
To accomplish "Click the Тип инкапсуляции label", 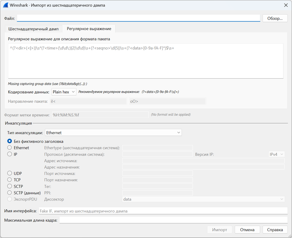I will pyautogui.click(x=25, y=133).
